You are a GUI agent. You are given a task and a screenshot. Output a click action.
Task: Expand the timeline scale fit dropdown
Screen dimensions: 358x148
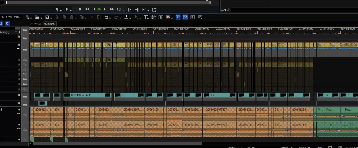[15, 33]
